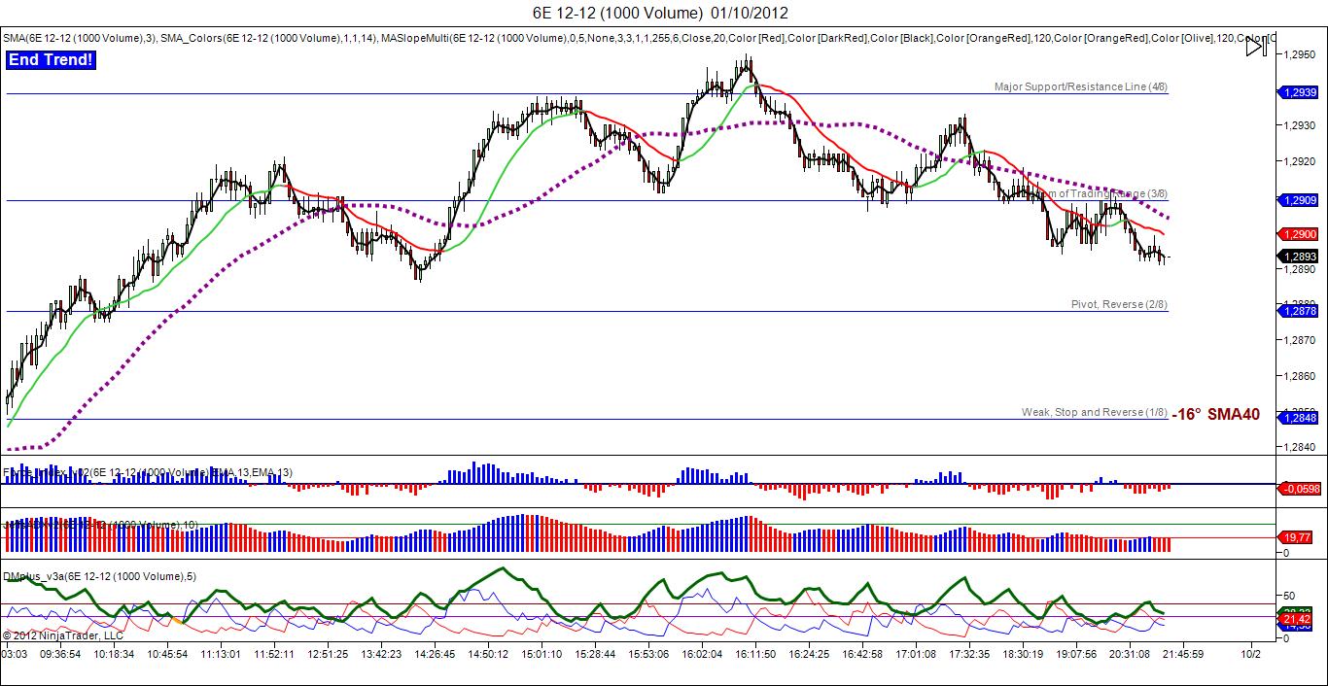Click the Force Index panel label
This screenshot has height=686, width=1328.
pyautogui.click(x=148, y=472)
